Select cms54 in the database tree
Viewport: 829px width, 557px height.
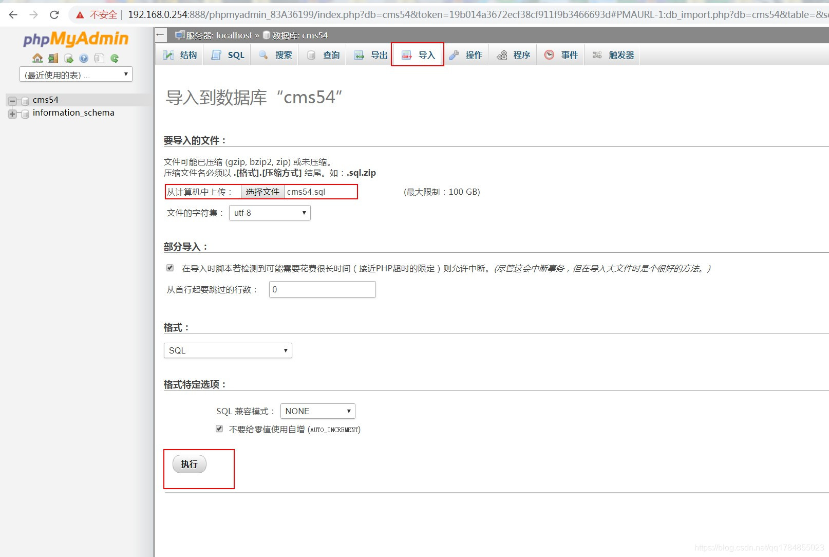(x=46, y=100)
